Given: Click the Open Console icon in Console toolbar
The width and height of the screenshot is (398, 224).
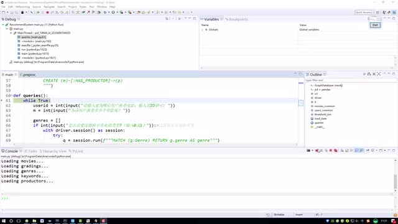Looking at the screenshot, I should [x=381, y=151].
